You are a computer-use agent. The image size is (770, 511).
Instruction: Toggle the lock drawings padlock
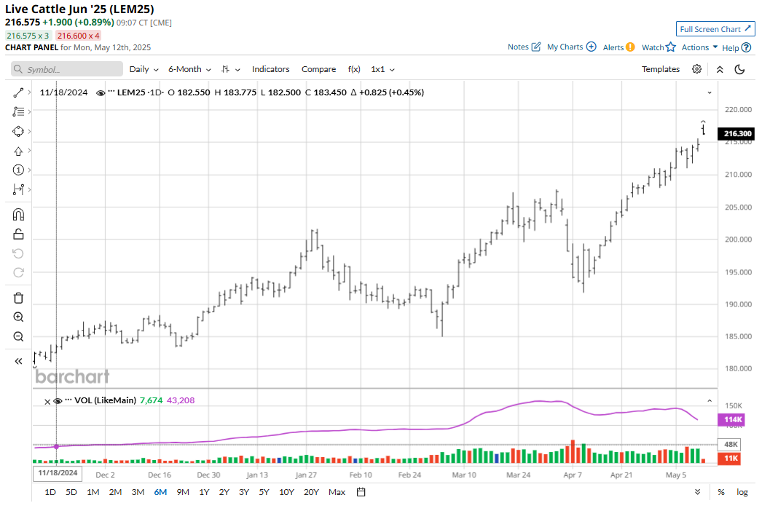(18, 234)
